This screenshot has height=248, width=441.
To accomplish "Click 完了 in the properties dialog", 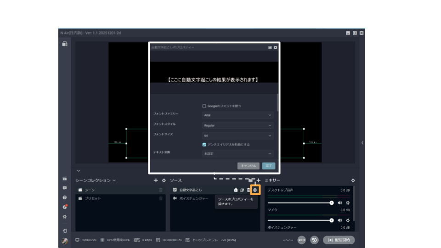I will (x=269, y=166).
